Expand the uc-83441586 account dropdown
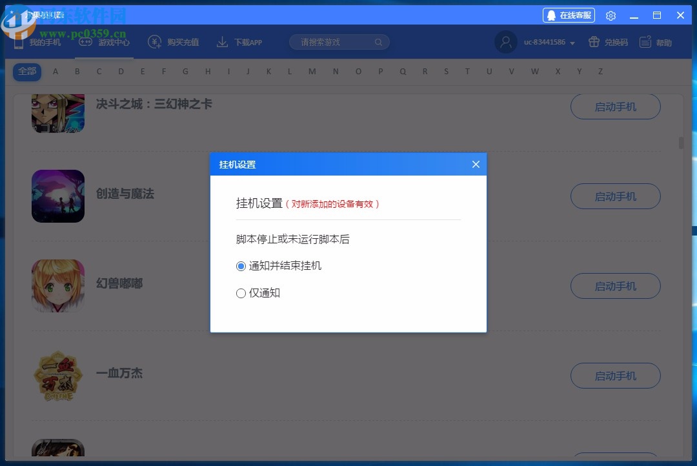Image resolution: width=697 pixels, height=466 pixels. point(572,41)
